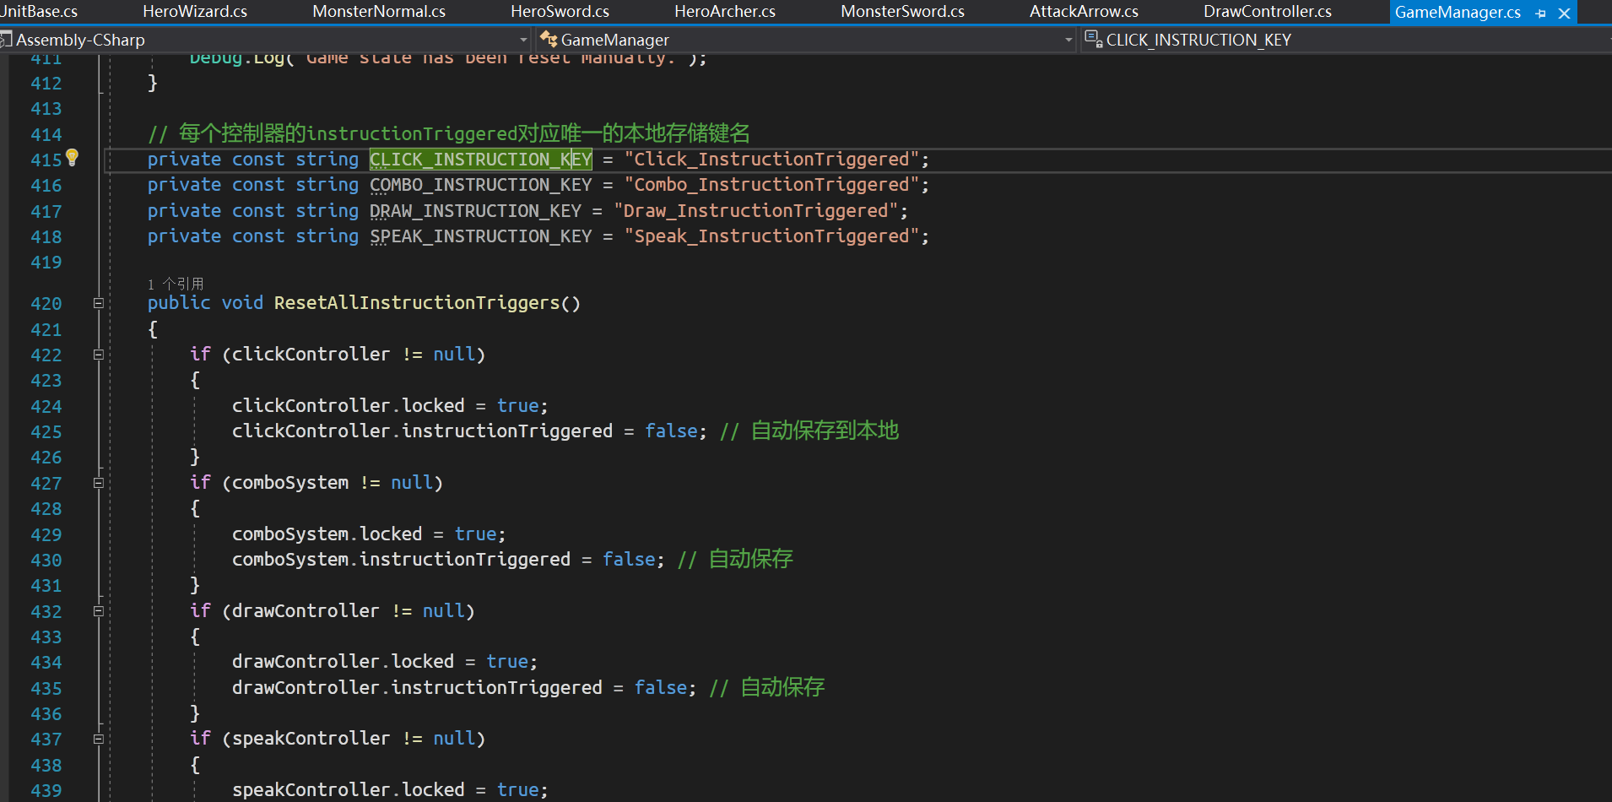This screenshot has height=802, width=1612.
Task: Click the Chinese comment on line 414
Action: click(x=449, y=133)
